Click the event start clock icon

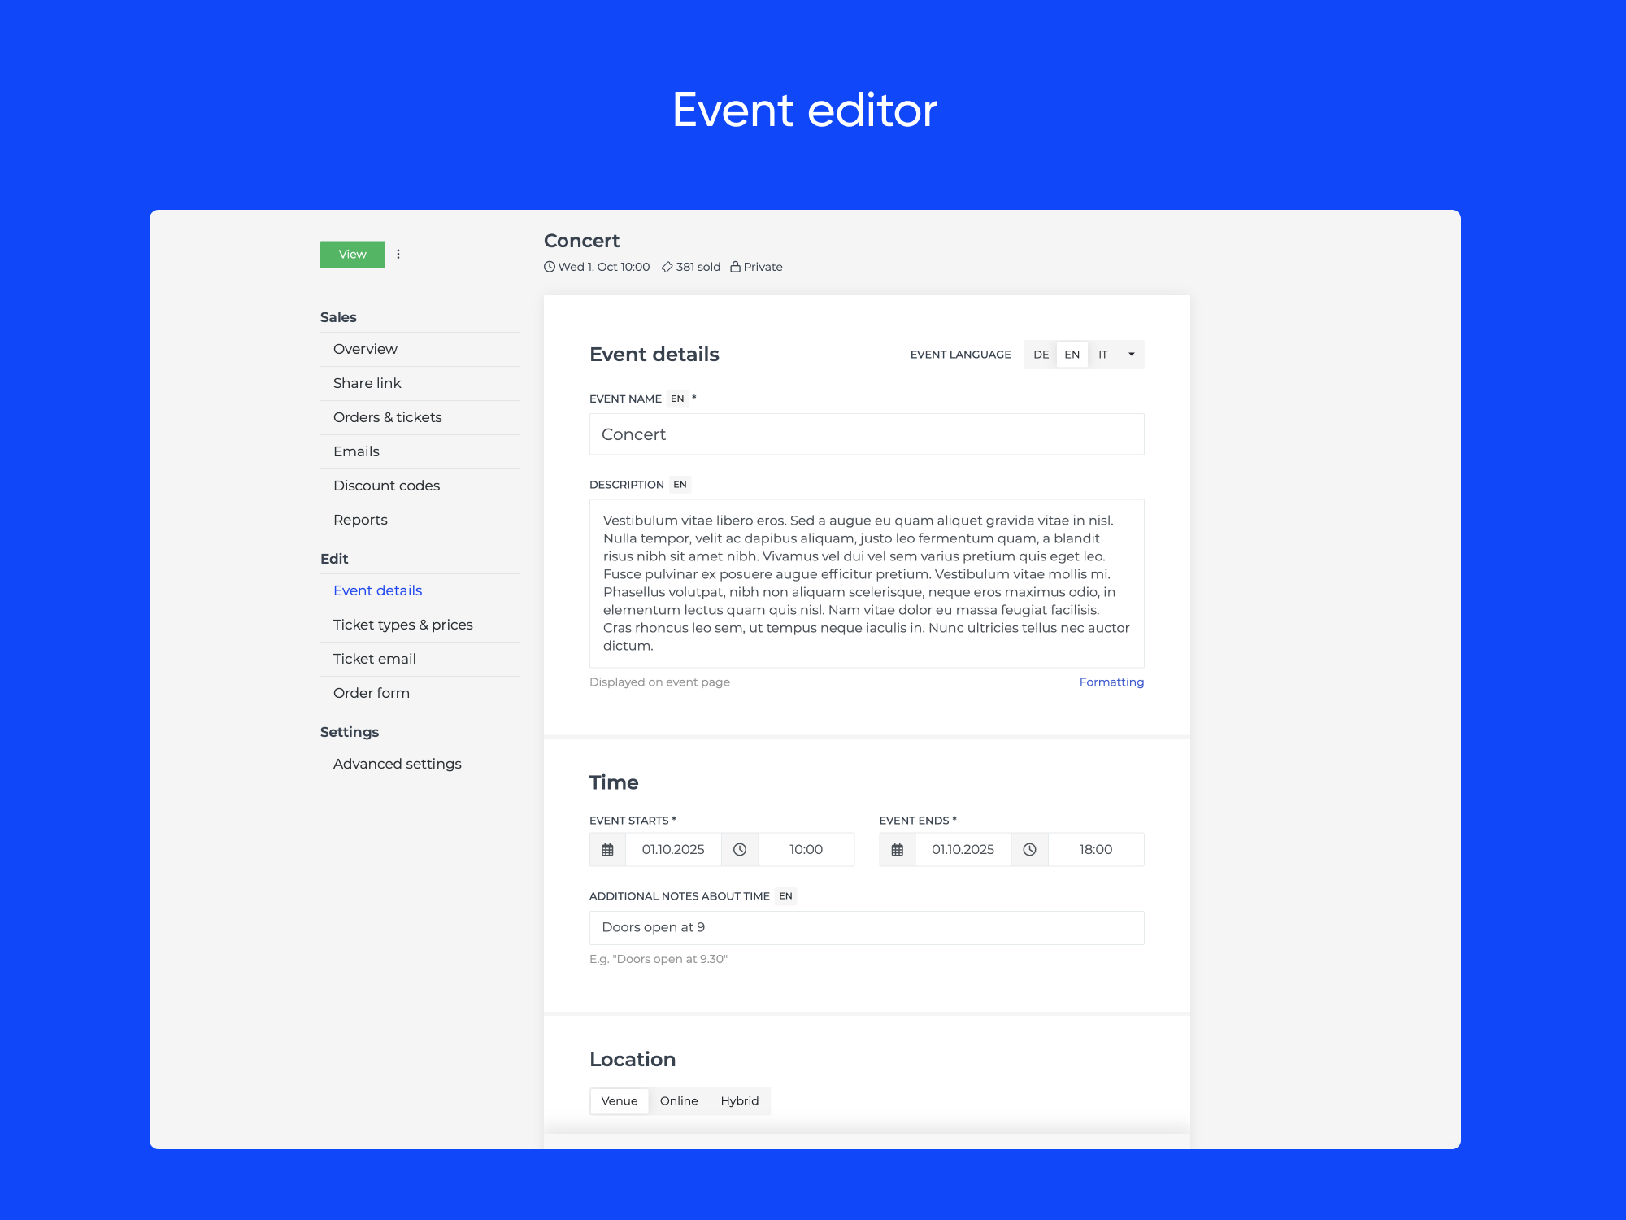coord(740,849)
